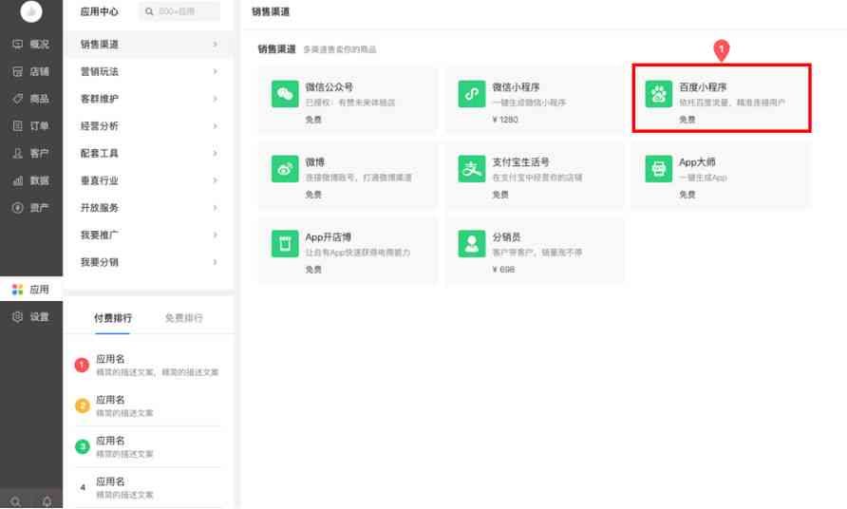Image resolution: width=847 pixels, height=509 pixels.
Task: Click the 微信公众号 WeChat icon
Action: click(285, 94)
